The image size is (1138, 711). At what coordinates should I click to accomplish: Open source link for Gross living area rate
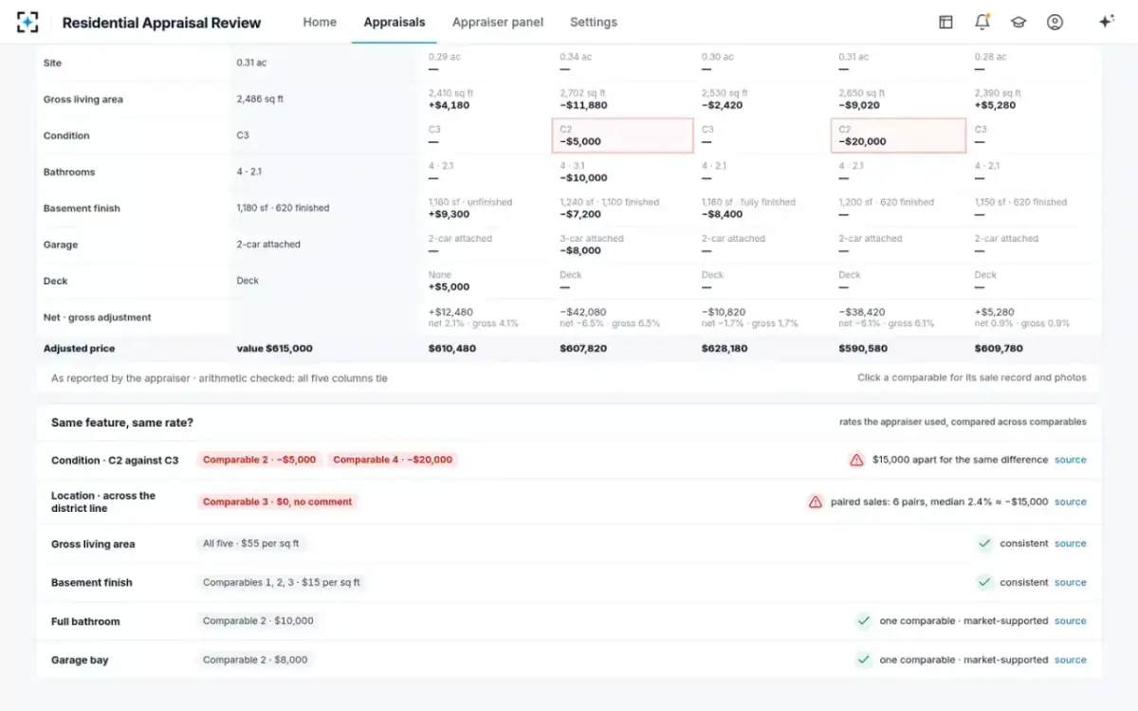point(1071,543)
